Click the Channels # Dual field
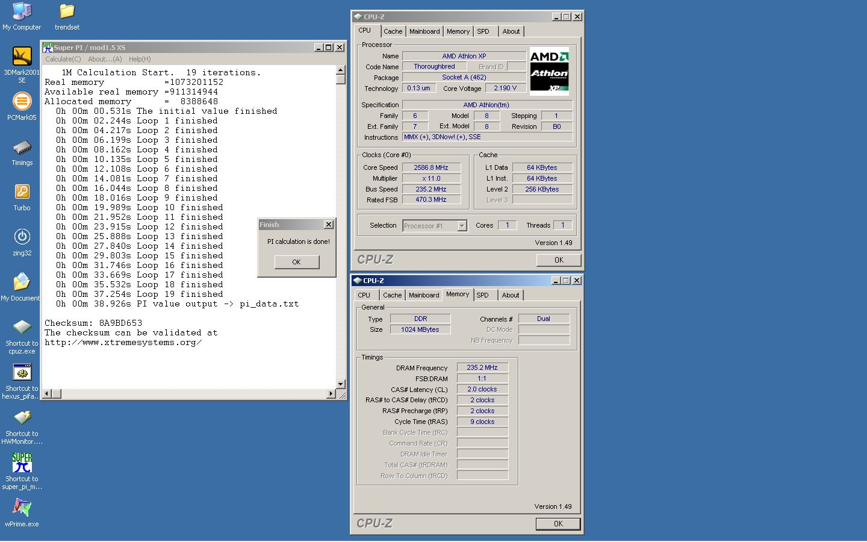 (x=544, y=319)
